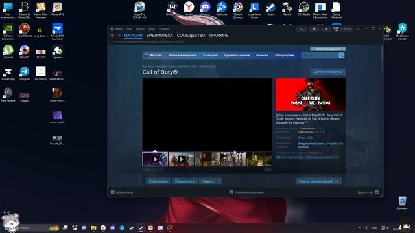Image resolution: width=415 pixels, height=233 pixels.
Task: Open Steam announcements megaphone icon
Action: pos(314,29)
